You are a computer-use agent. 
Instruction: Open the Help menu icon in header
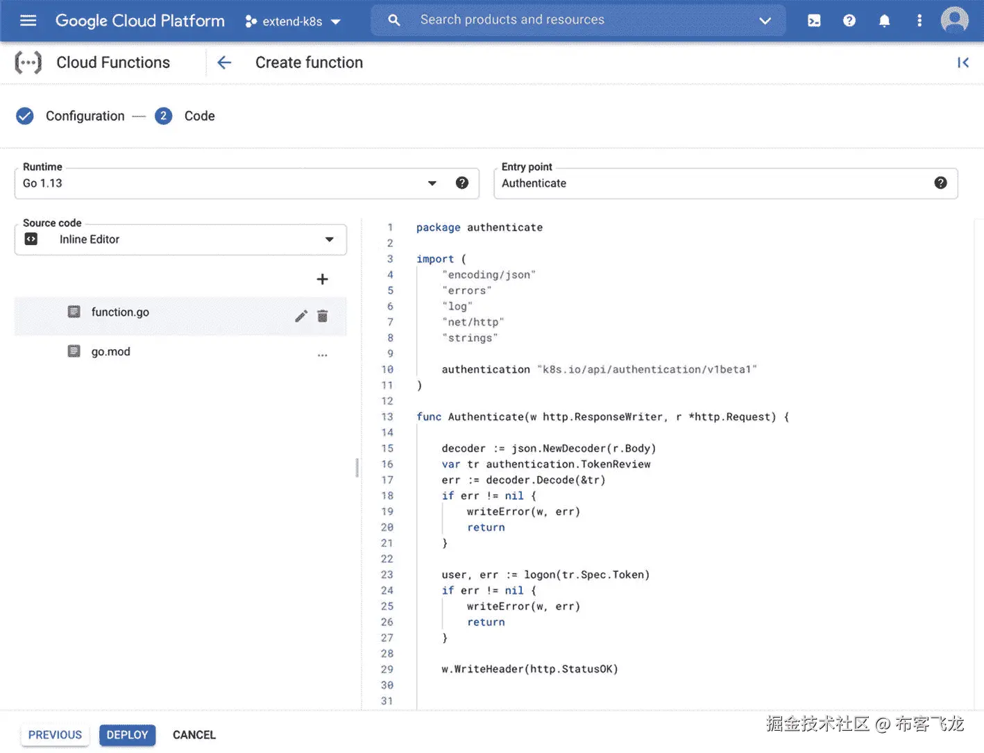click(x=849, y=21)
